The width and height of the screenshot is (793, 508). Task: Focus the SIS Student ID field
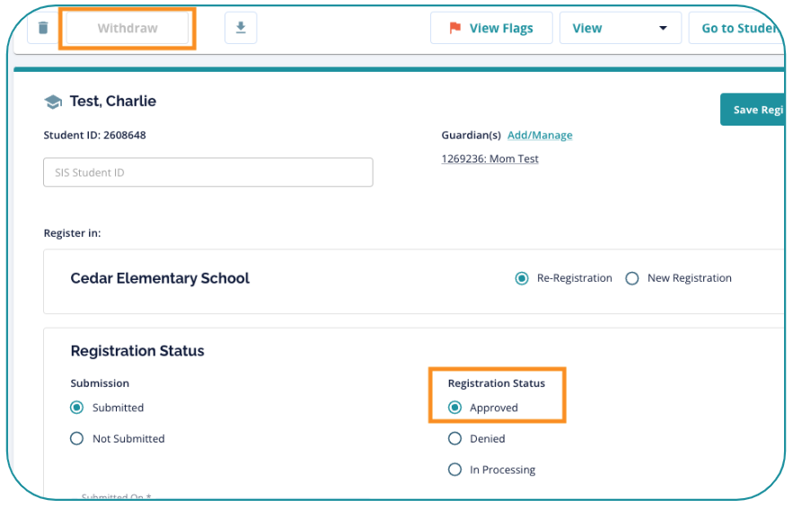tap(207, 172)
